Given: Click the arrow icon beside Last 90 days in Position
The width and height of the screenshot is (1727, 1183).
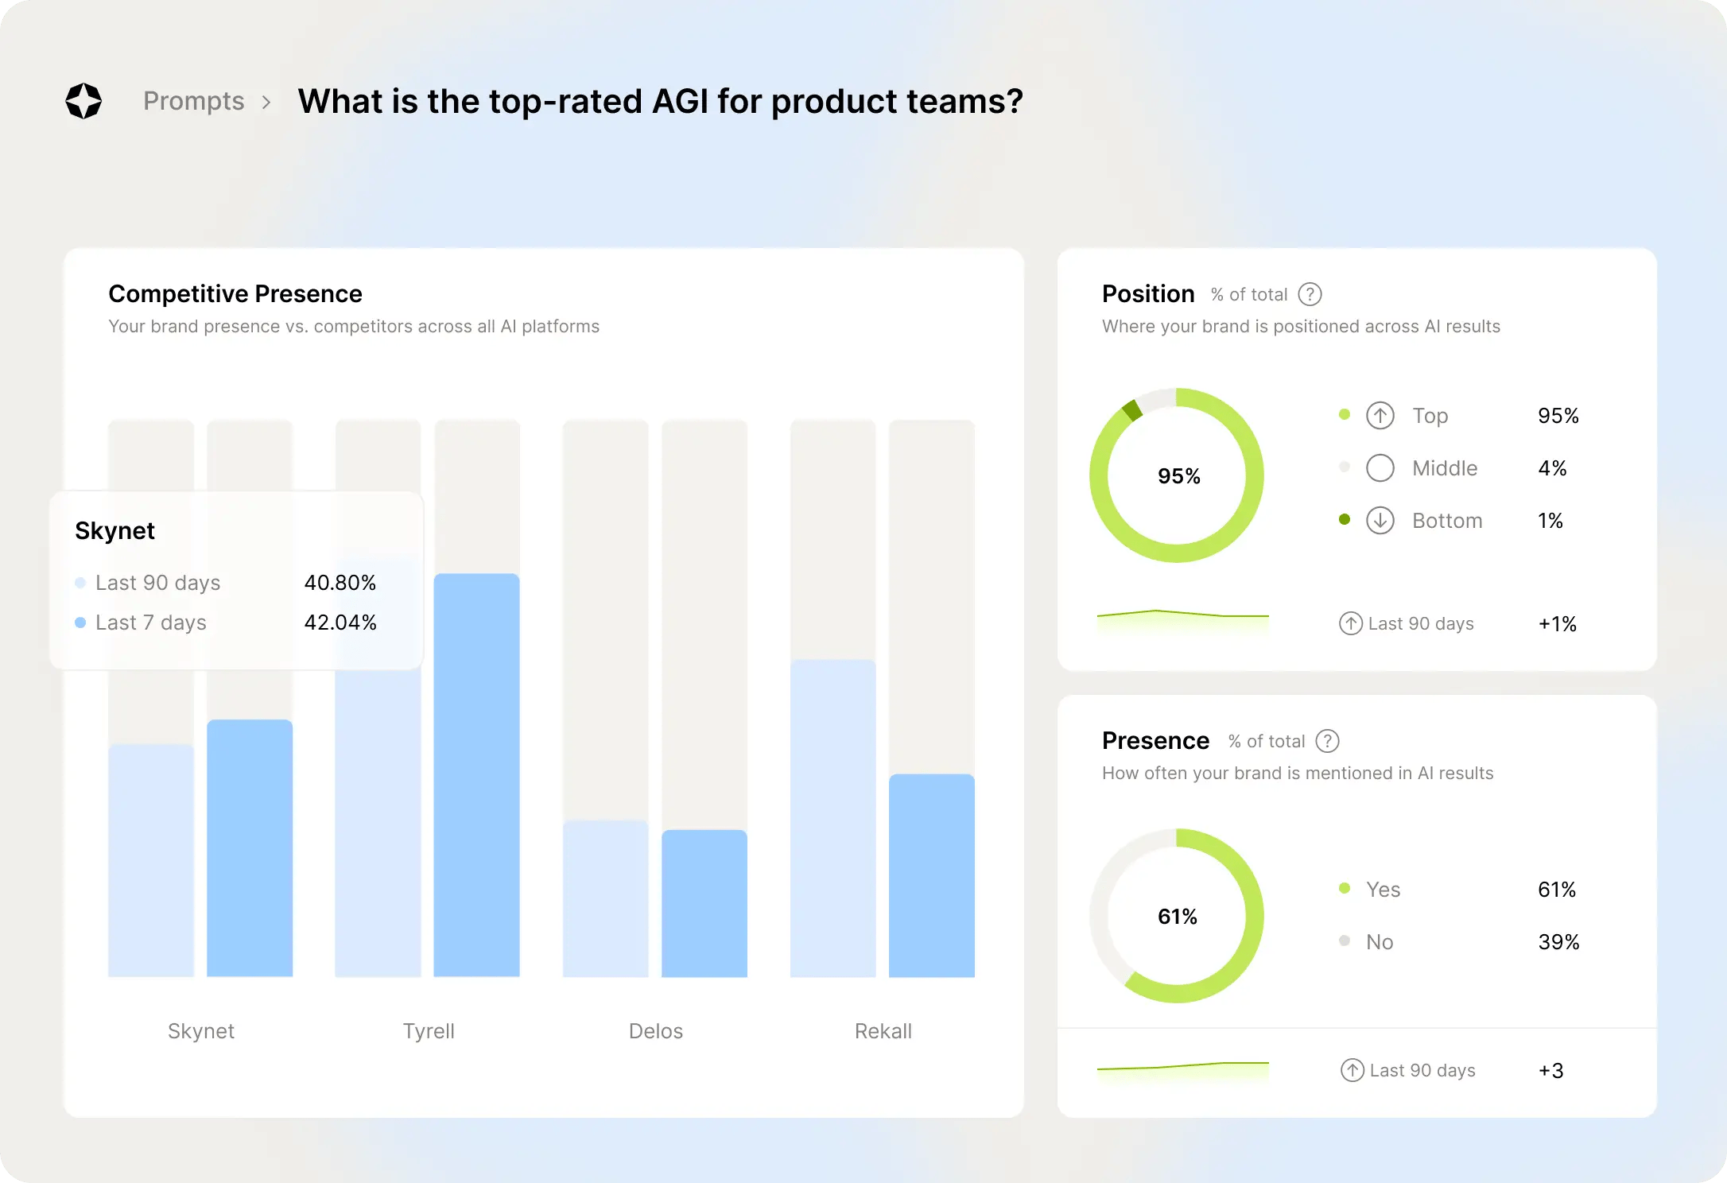Looking at the screenshot, I should tap(1349, 623).
